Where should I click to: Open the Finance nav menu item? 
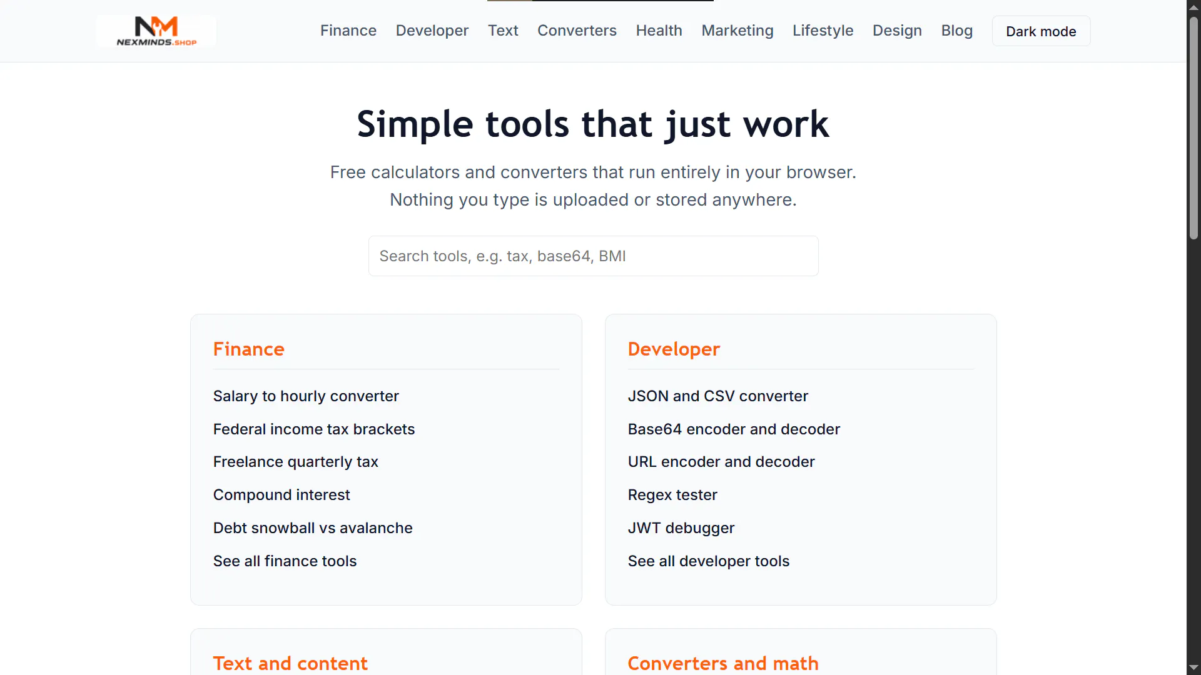coord(348,31)
